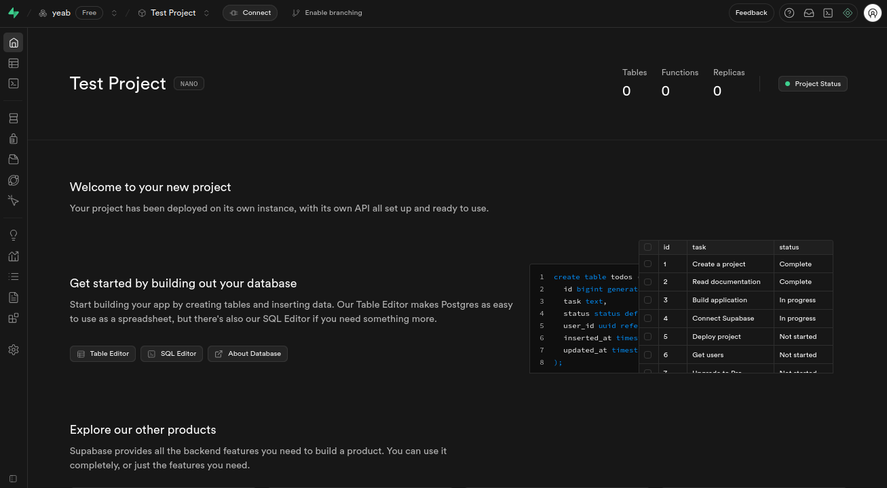Open the Help question-mark icon
This screenshot has width=887, height=488.
pos(789,13)
